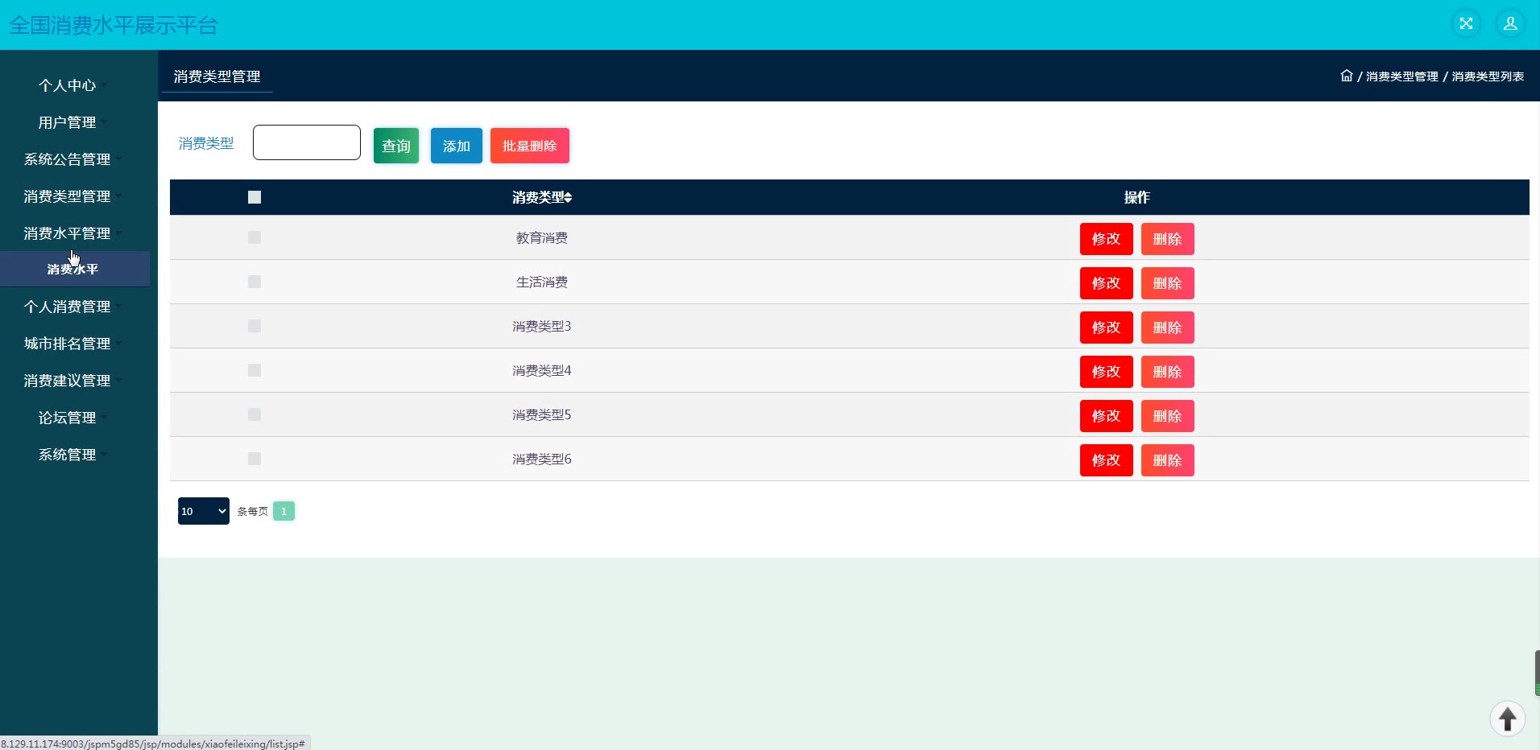Click 修改 for 消费类型5 row

1107,416
